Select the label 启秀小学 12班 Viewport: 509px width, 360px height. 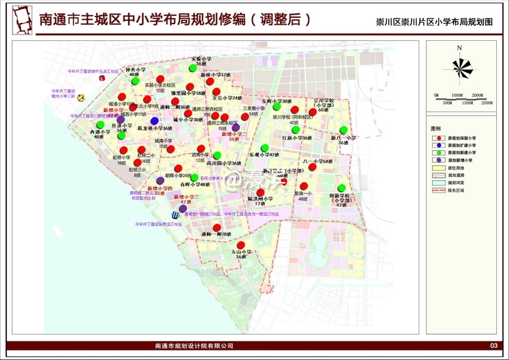tap(200, 157)
